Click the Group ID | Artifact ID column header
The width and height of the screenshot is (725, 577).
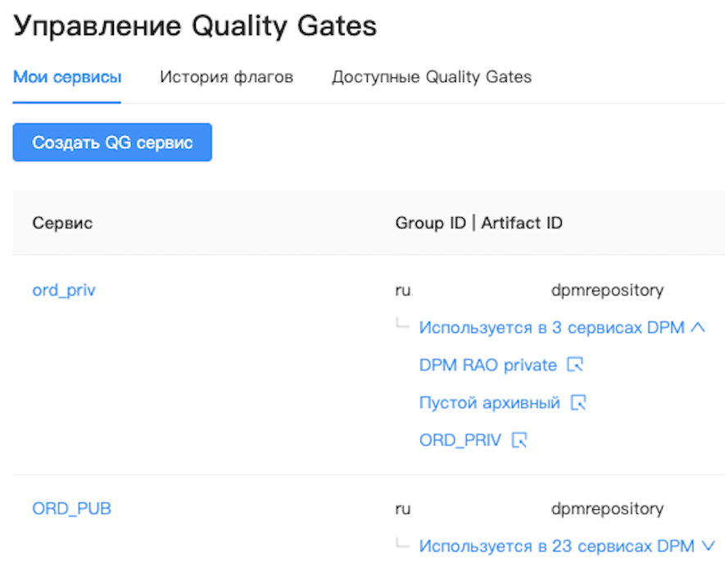pyautogui.click(x=478, y=223)
